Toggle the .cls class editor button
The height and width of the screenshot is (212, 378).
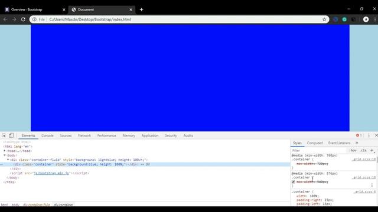363,151
